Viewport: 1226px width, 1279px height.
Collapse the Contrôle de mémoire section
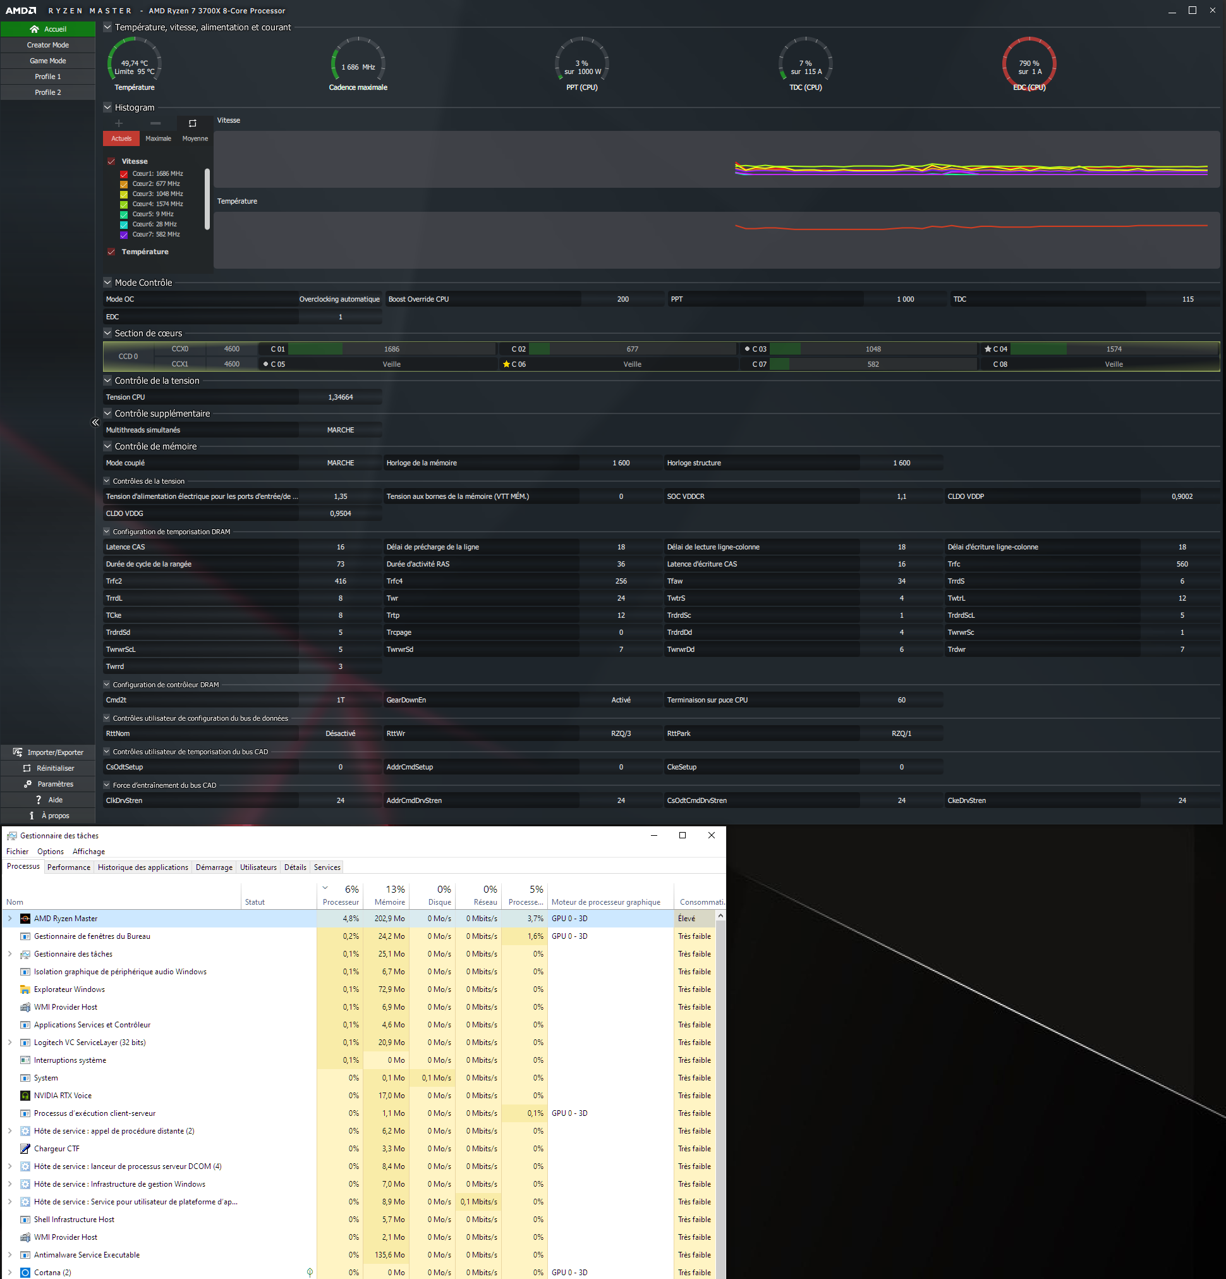[x=107, y=446]
